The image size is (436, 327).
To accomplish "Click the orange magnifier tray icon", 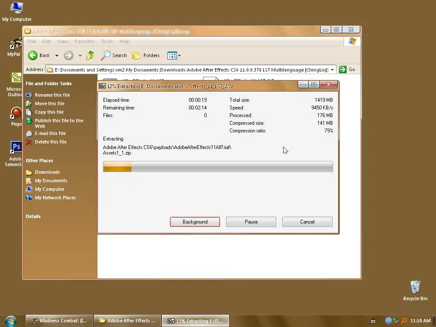I will click(404, 321).
